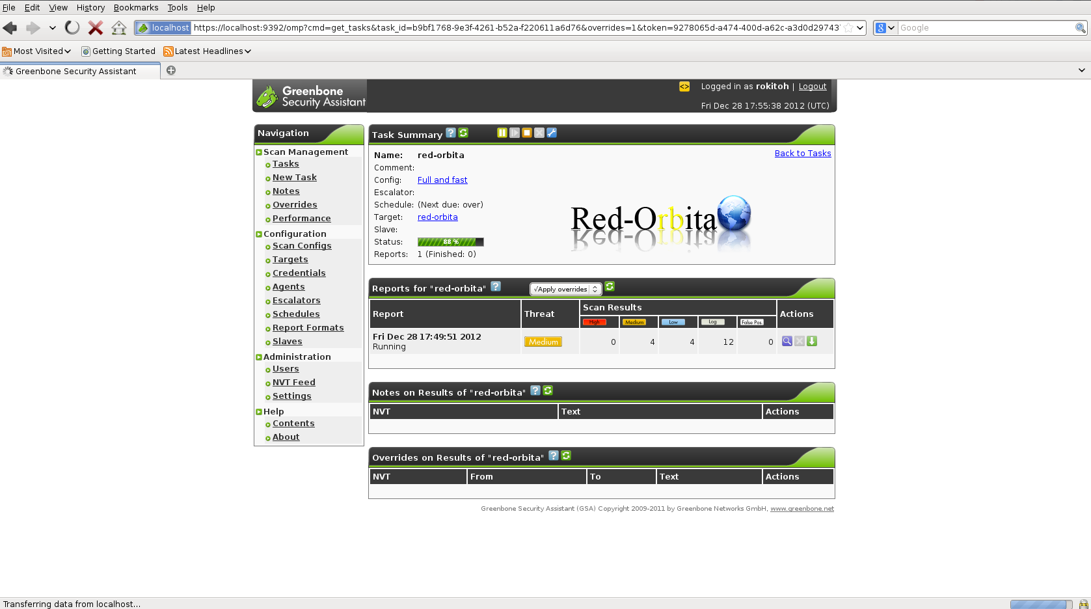Refresh the Task Summary with green refresh icon
The image size is (1091, 609).
coord(463,133)
